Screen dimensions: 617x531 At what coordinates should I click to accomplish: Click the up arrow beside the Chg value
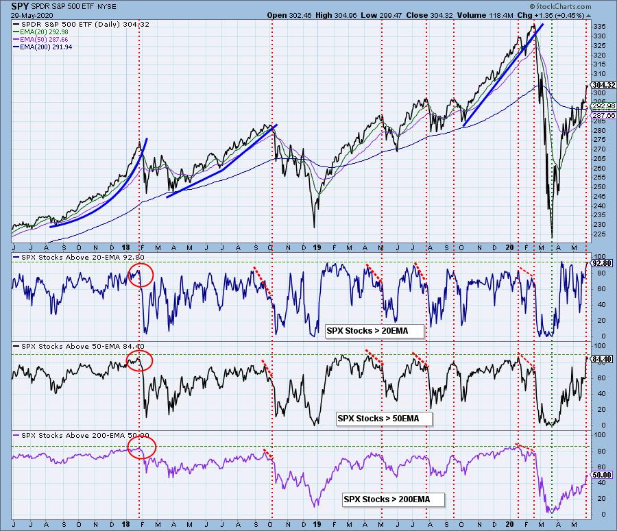(588, 16)
